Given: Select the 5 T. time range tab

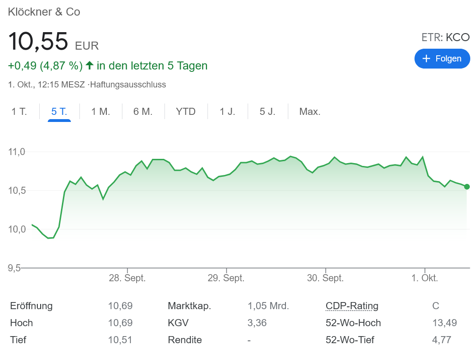Looking at the screenshot, I should (59, 112).
